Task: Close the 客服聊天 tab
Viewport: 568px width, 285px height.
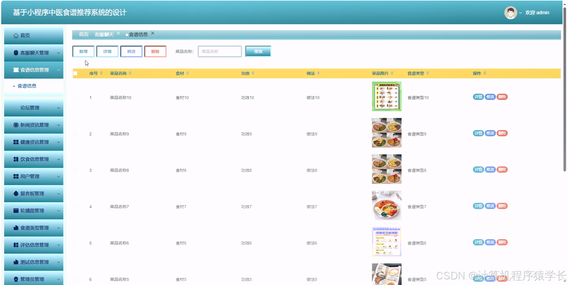Action: (118, 33)
